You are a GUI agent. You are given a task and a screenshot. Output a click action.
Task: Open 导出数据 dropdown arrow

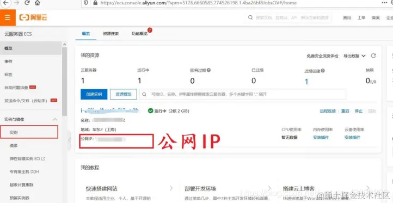(364, 56)
